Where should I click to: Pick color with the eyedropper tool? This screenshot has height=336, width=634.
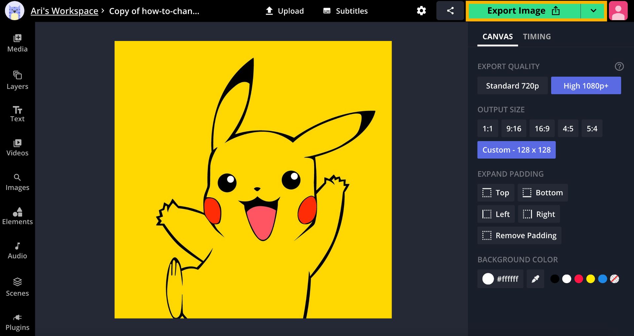pos(535,279)
